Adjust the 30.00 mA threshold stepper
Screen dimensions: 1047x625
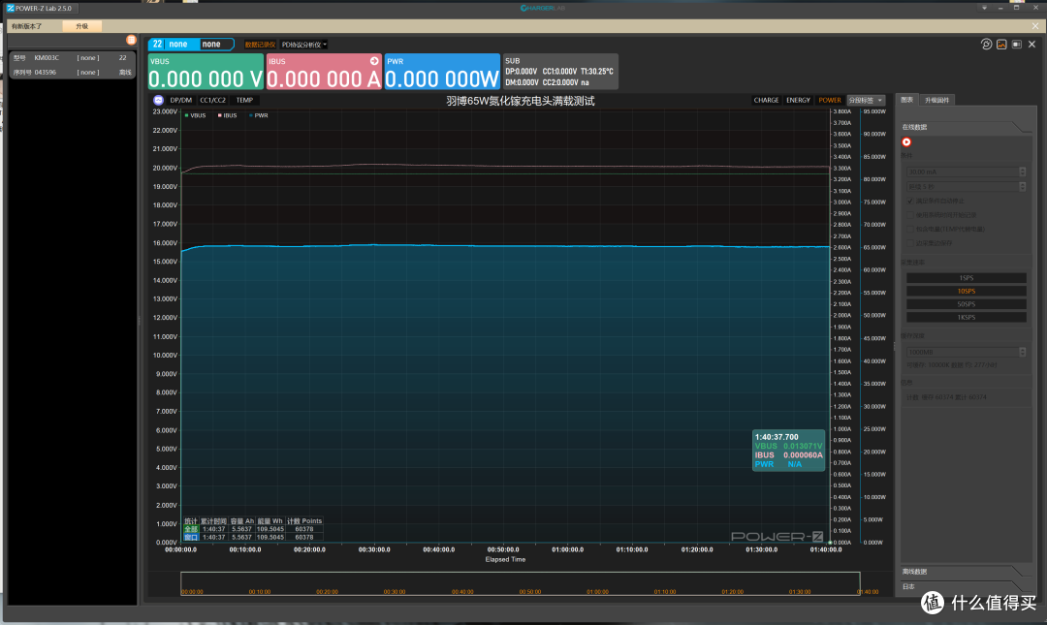[x=1023, y=172]
